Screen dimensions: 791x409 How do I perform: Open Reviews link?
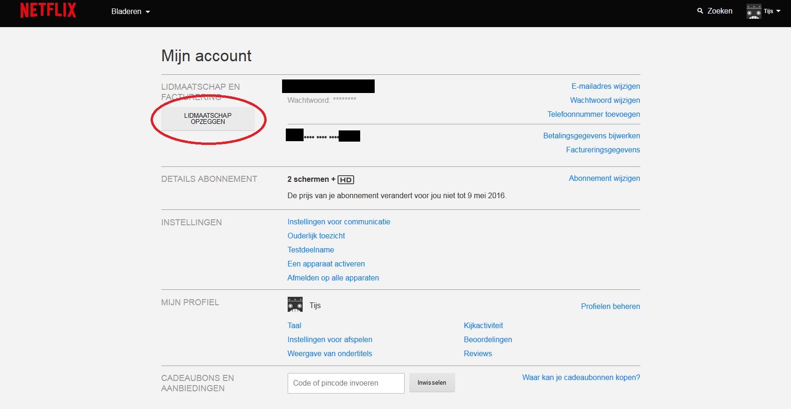pos(478,353)
